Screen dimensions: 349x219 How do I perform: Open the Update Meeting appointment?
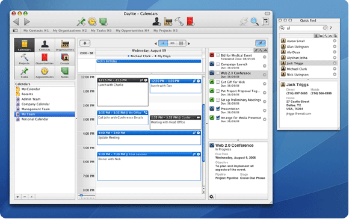tap(149, 138)
